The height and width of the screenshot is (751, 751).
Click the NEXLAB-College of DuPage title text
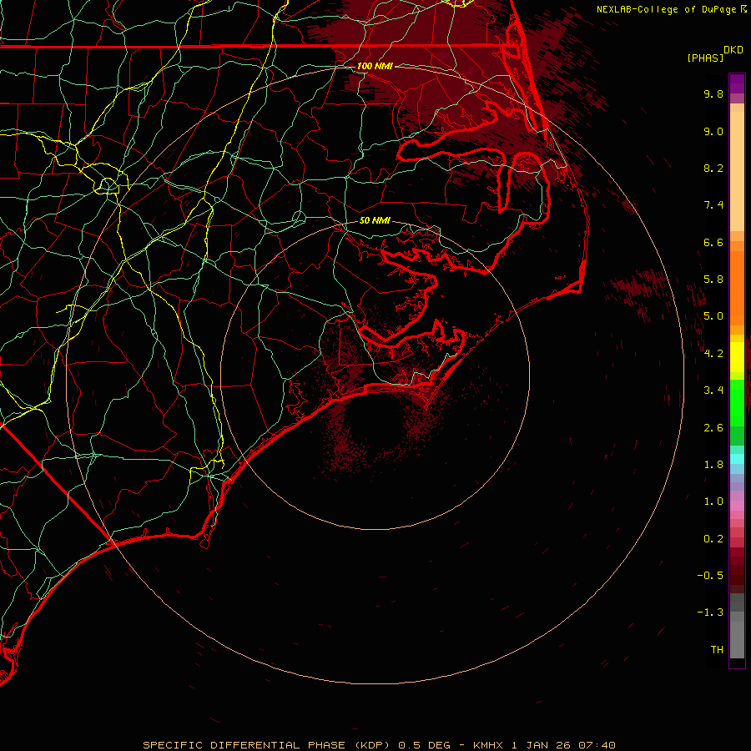666,9
